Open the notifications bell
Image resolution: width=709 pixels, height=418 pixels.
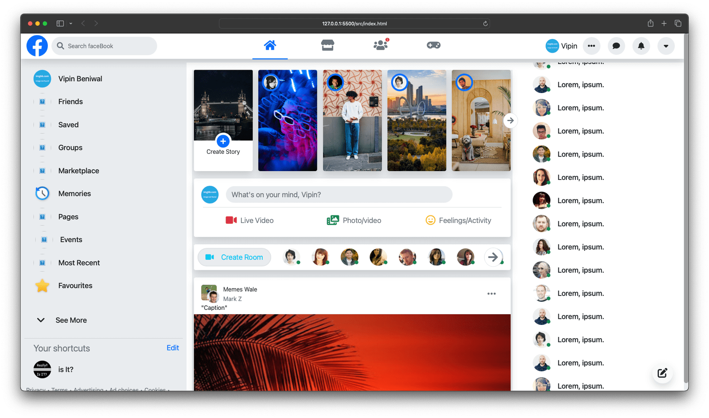tap(641, 46)
